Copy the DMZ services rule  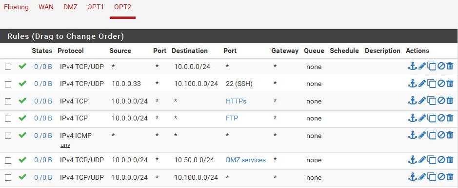pyautogui.click(x=432, y=160)
